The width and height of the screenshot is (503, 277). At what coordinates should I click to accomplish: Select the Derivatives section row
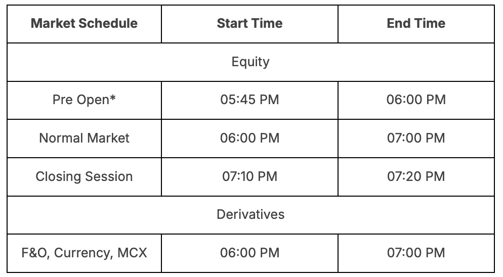click(x=250, y=214)
